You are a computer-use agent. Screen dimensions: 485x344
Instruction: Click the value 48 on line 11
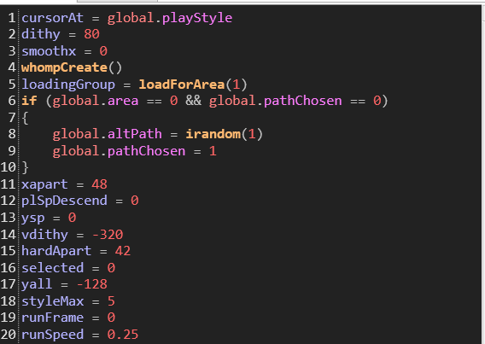(100, 184)
